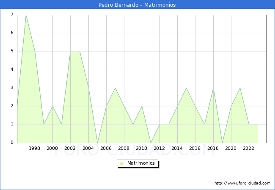Click the y-axis value 7
275x190 pixels.
[12, 14]
